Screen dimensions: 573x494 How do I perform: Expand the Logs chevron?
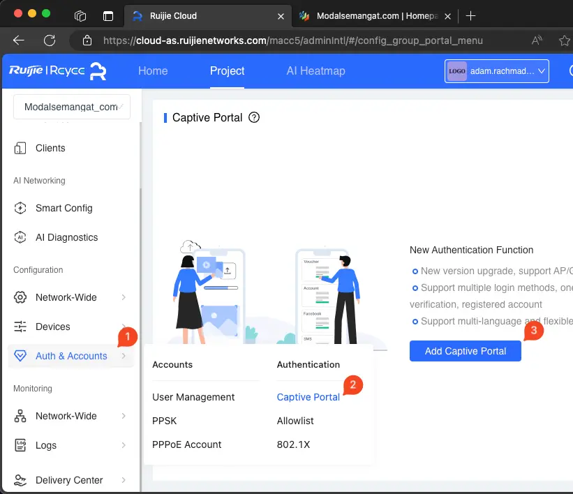pos(124,445)
